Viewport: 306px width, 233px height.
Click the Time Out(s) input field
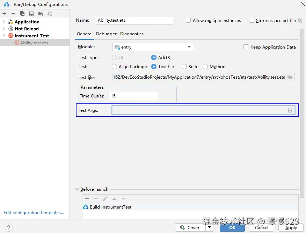(134, 96)
